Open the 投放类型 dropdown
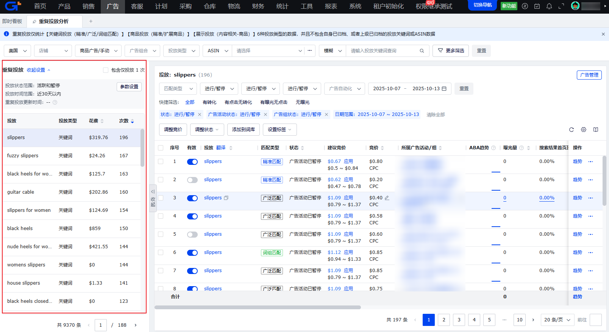The height and width of the screenshot is (332, 609). pos(181,51)
